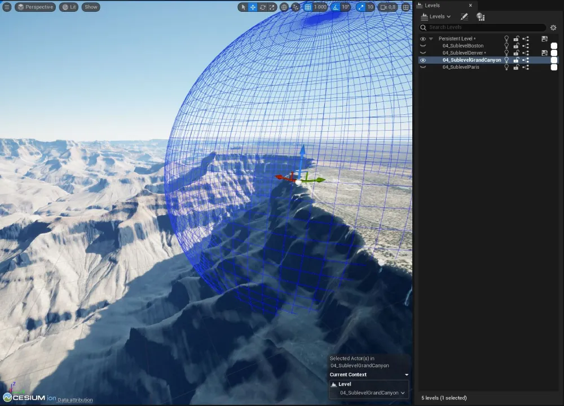Viewport: 564px width, 406px height.
Task: Collapse the Persistent Level tree expander
Action: click(430, 38)
